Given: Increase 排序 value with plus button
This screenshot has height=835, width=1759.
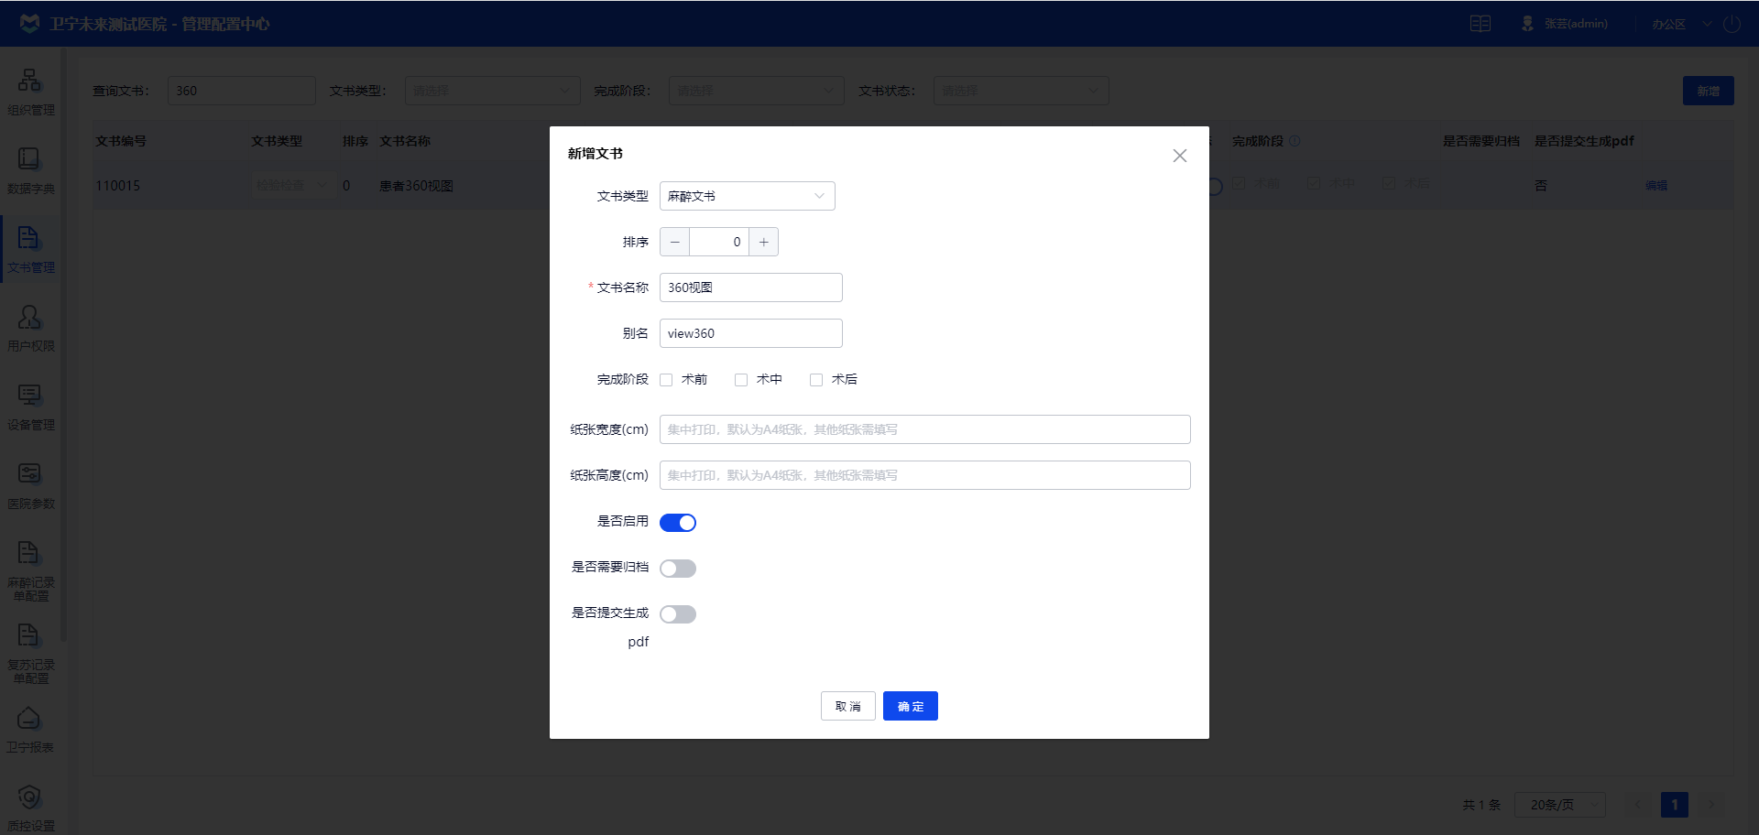Looking at the screenshot, I should [x=763, y=242].
